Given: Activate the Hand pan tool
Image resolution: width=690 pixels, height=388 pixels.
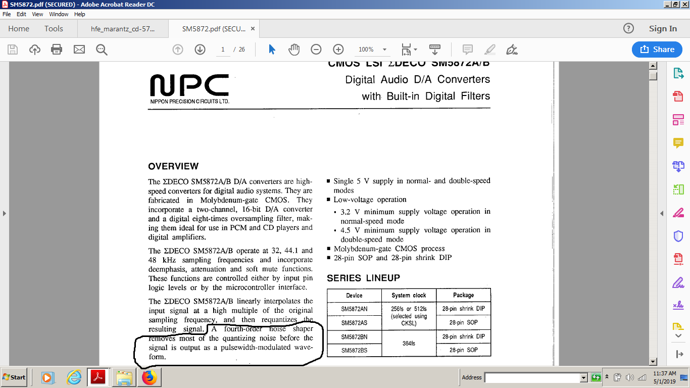Looking at the screenshot, I should [x=294, y=50].
